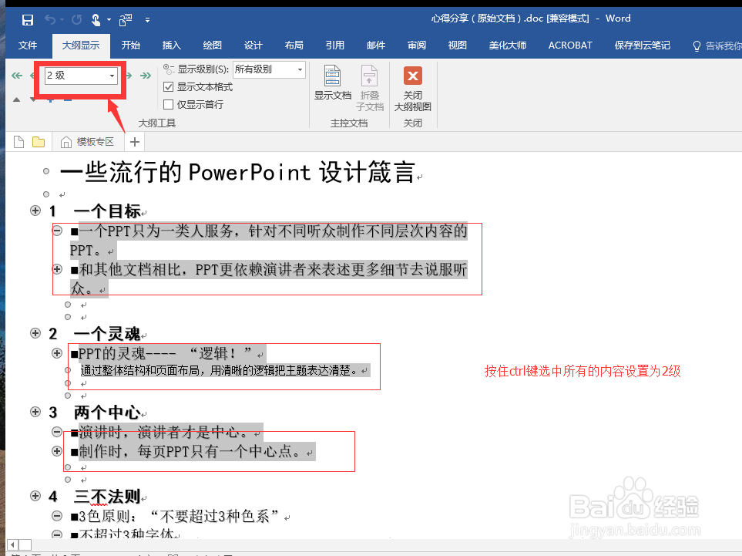Click the Undo arrow icon
742x556 pixels.
(50, 19)
